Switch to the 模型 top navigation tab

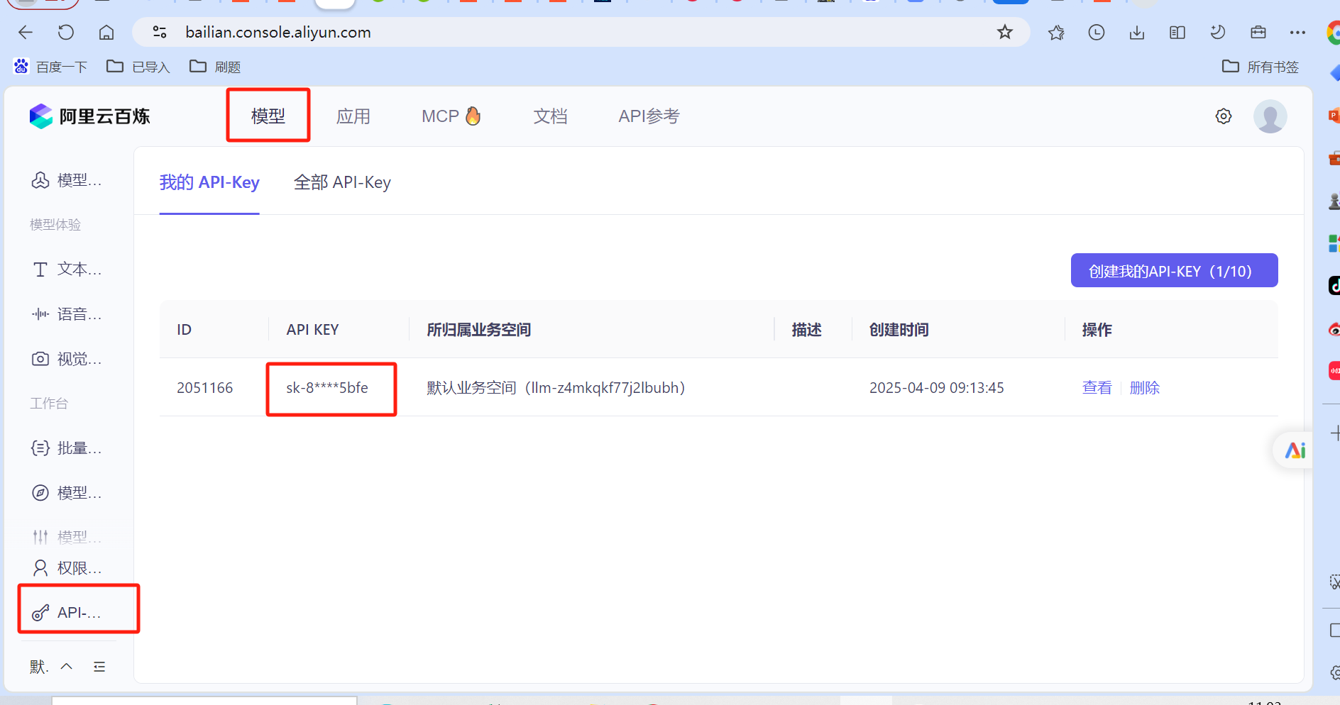(268, 116)
